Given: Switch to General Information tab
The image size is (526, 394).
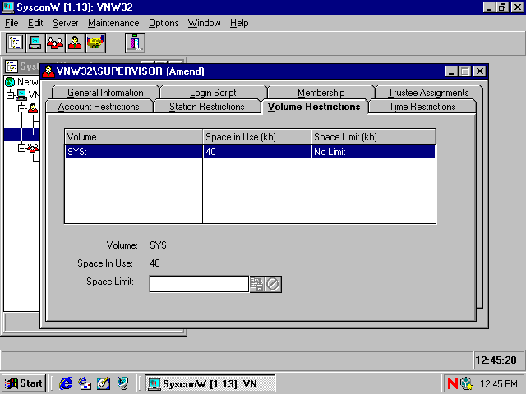Looking at the screenshot, I should click(x=105, y=93).
